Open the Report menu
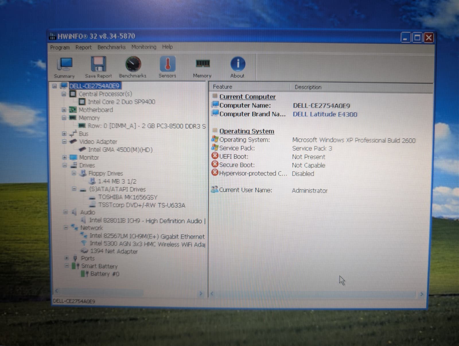 (83, 47)
